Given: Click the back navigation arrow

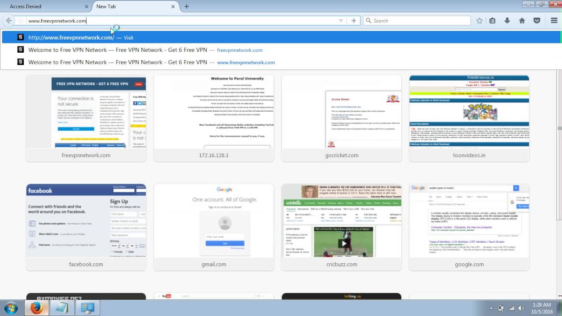Looking at the screenshot, I should (8, 21).
